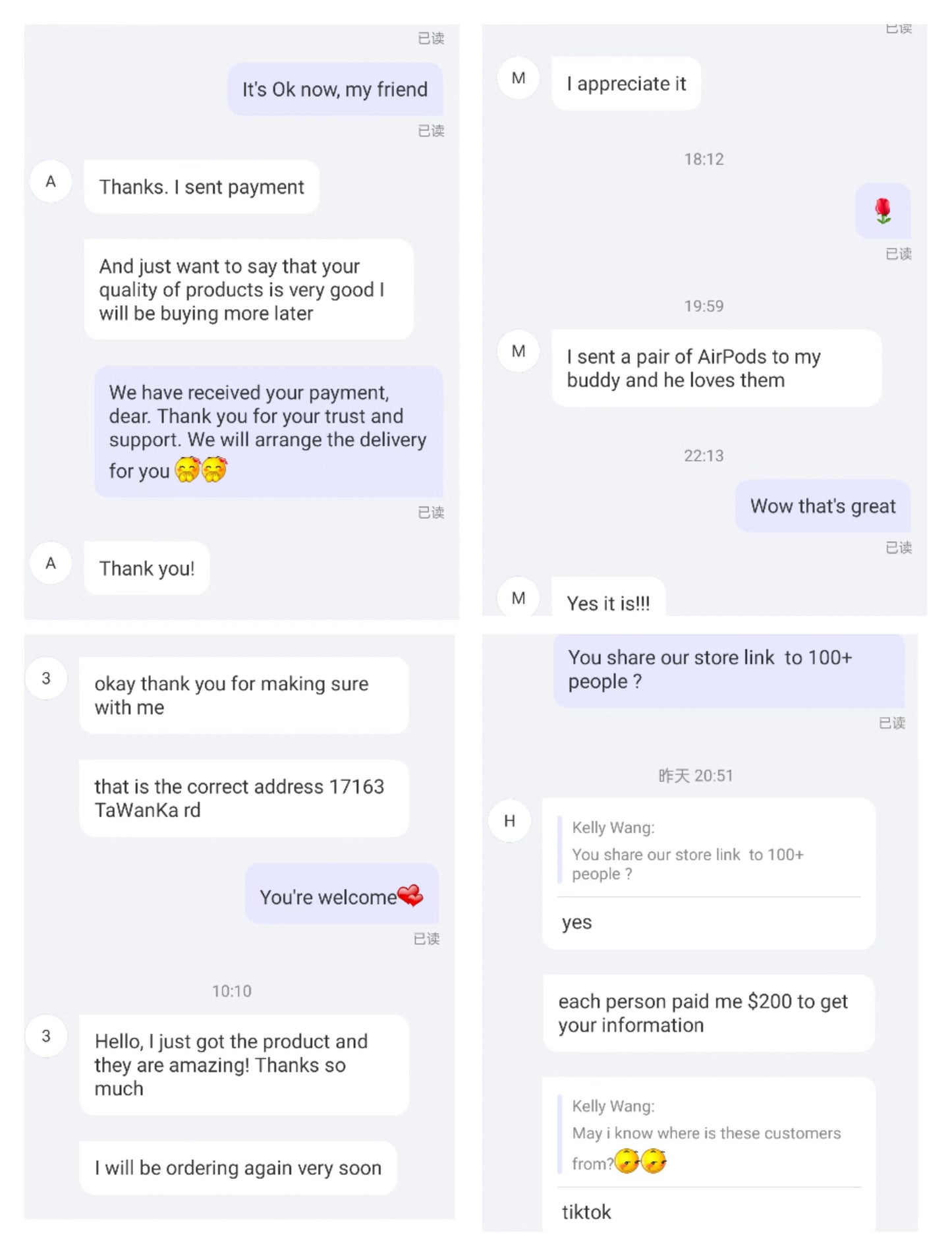Click the 'M' avatar beside 'Yes it is!!!'
The width and height of the screenshot is (952, 1256).
(518, 598)
